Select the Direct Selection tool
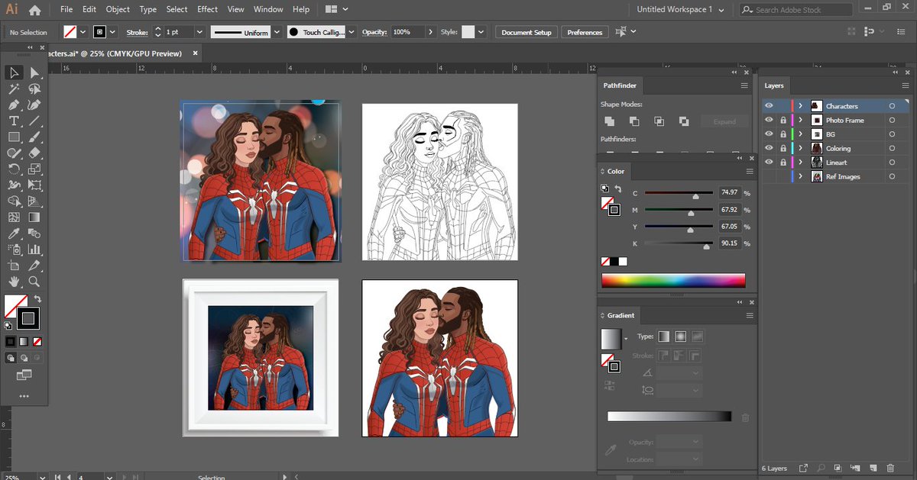This screenshot has height=480, width=917. click(x=34, y=72)
